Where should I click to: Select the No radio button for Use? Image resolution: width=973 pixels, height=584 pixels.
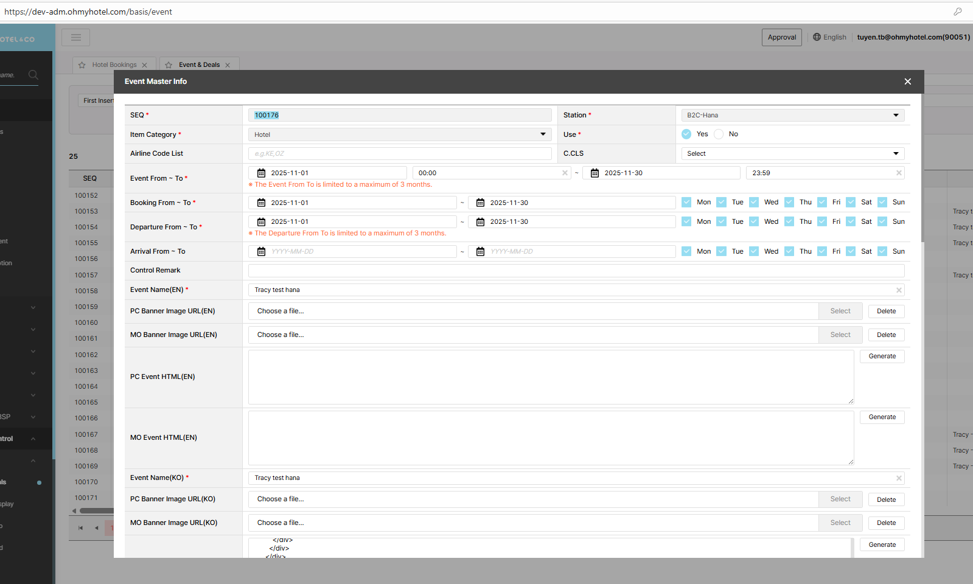[x=719, y=134]
